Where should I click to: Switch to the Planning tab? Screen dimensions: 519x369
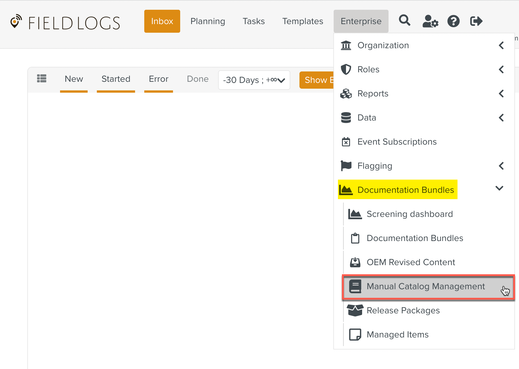[208, 21]
